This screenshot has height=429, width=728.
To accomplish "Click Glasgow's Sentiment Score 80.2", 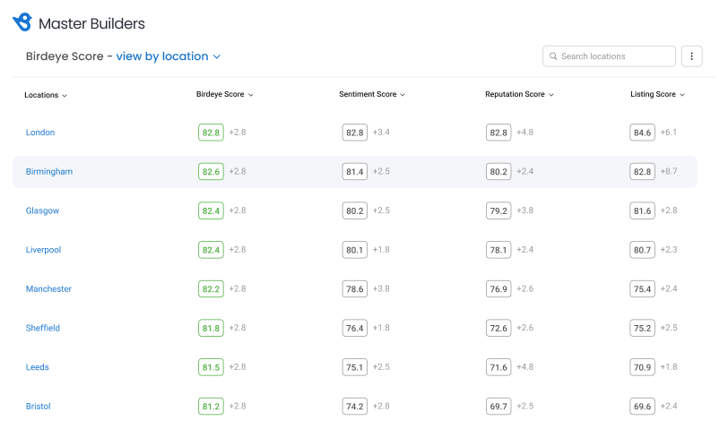I will point(355,210).
